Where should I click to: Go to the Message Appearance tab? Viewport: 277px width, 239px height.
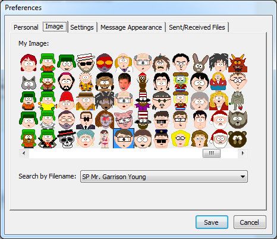click(x=131, y=27)
